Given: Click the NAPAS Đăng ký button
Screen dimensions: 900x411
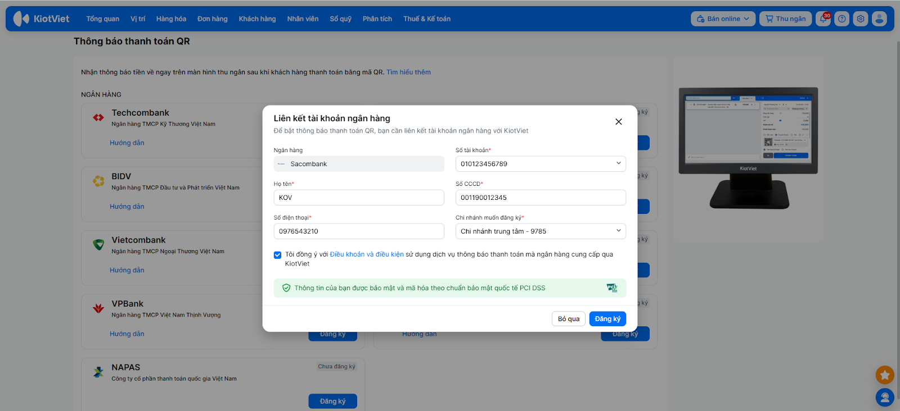Looking at the screenshot, I should [x=332, y=401].
